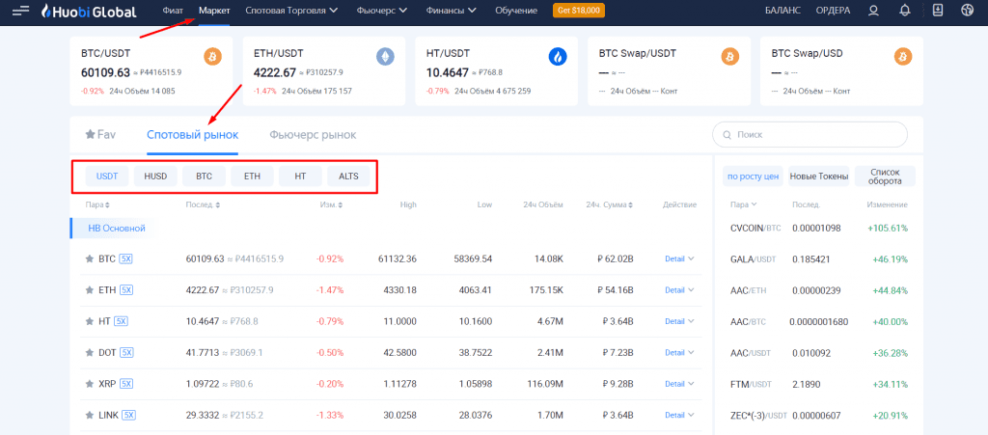
Task: Open Обучение in top navigation
Action: coord(516,11)
